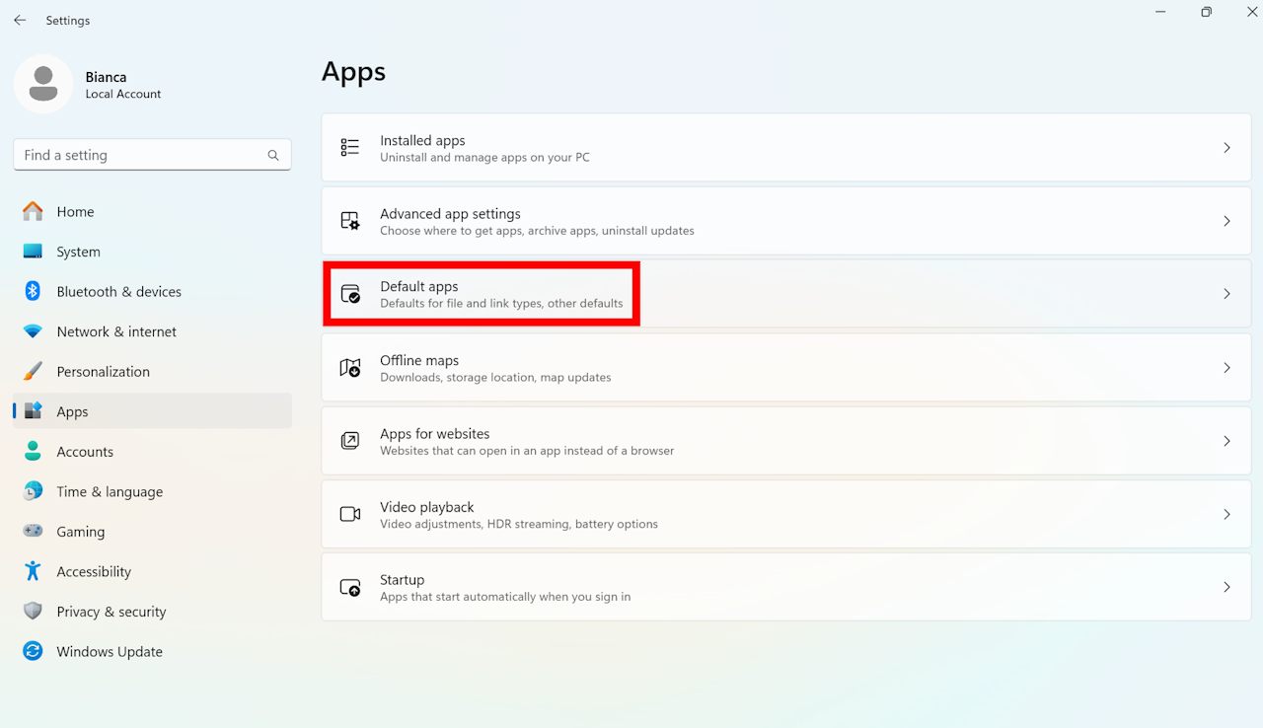Click the Offline maps icon
This screenshot has width=1263, height=728.
350,368
